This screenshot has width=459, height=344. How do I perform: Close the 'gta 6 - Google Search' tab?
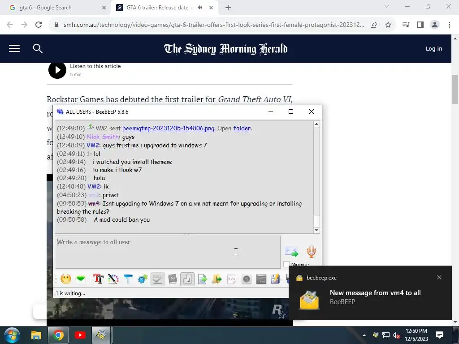104,8
